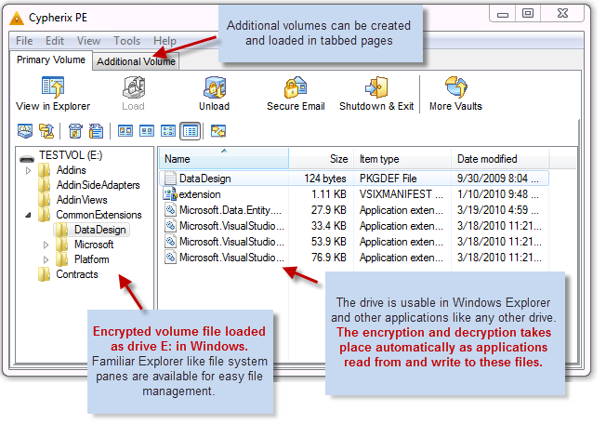Click the 124 bytes size cell

point(324,179)
